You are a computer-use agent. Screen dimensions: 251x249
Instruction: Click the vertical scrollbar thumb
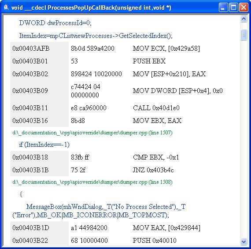244,35
